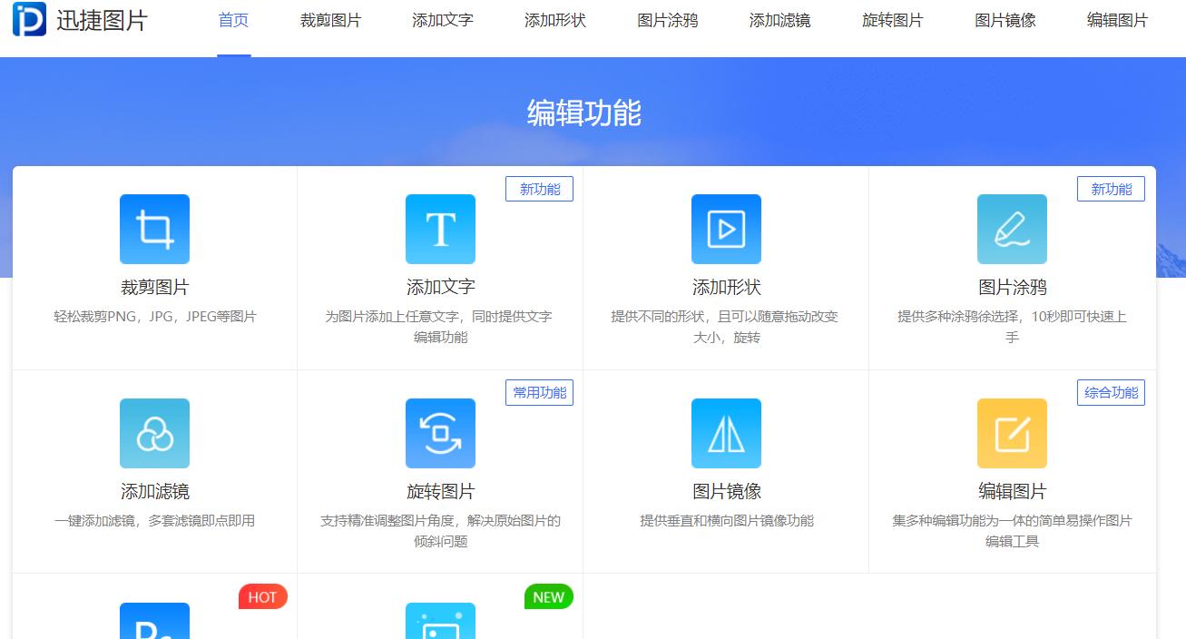Open the 添加滤镜 filter circles icon
This screenshot has height=639, width=1186.
(x=154, y=433)
